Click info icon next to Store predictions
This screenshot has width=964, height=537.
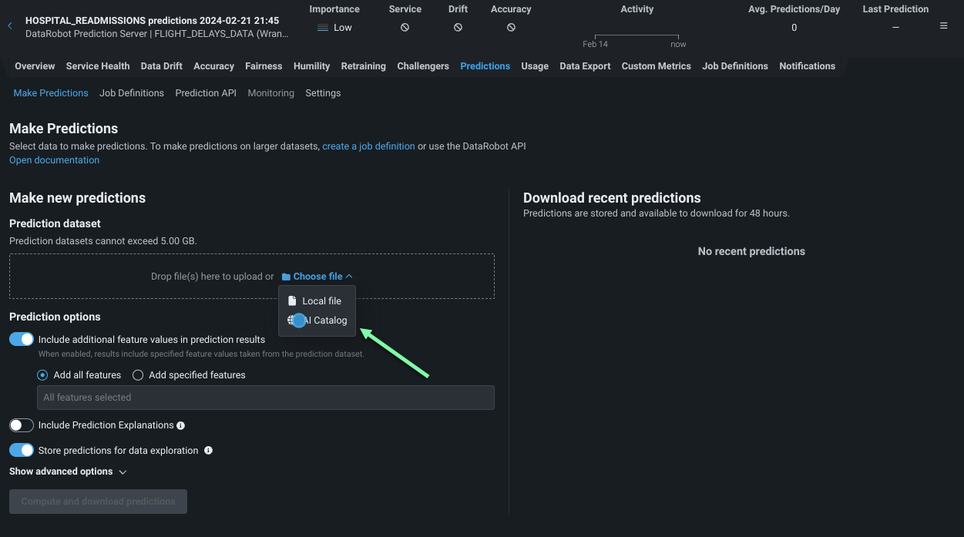208,451
